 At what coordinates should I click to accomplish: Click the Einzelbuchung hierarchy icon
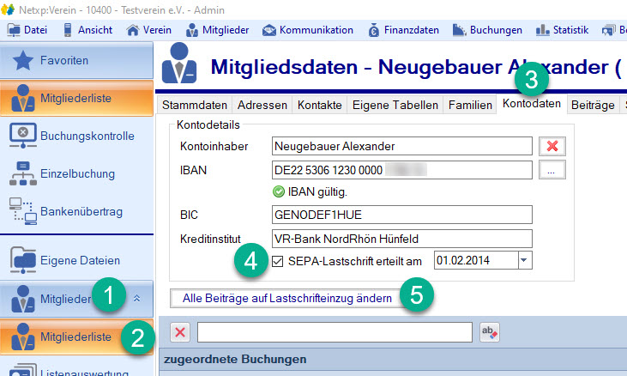tap(23, 173)
